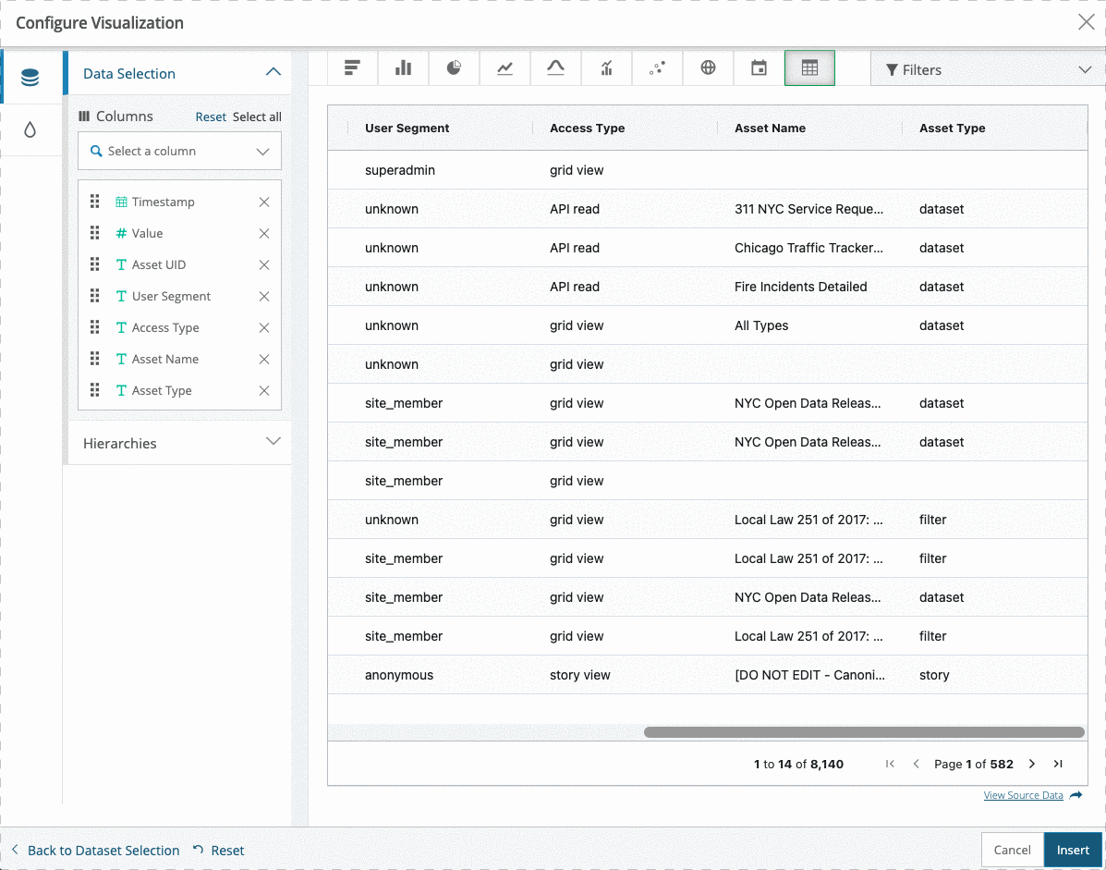Select the 311 NYC Service Reque... cell
The image size is (1106, 870).
[x=808, y=209]
